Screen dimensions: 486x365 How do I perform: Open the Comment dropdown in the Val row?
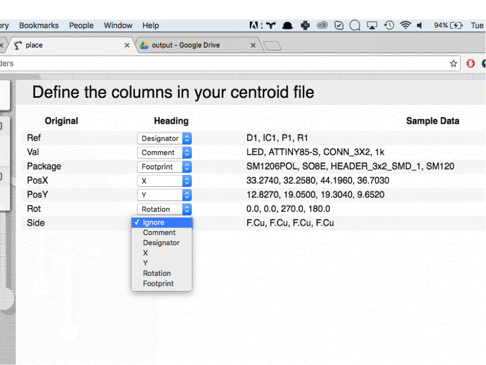(x=164, y=152)
